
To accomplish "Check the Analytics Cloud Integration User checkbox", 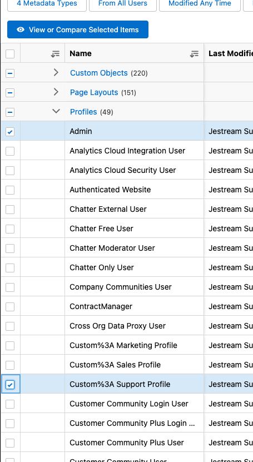I will click(10, 151).
